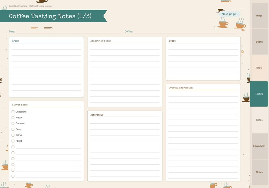
Task: Click the Aroma heading
Action: [16, 41]
